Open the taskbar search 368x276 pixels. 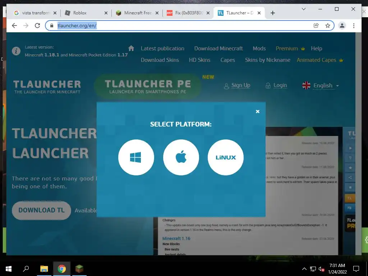click(26, 269)
